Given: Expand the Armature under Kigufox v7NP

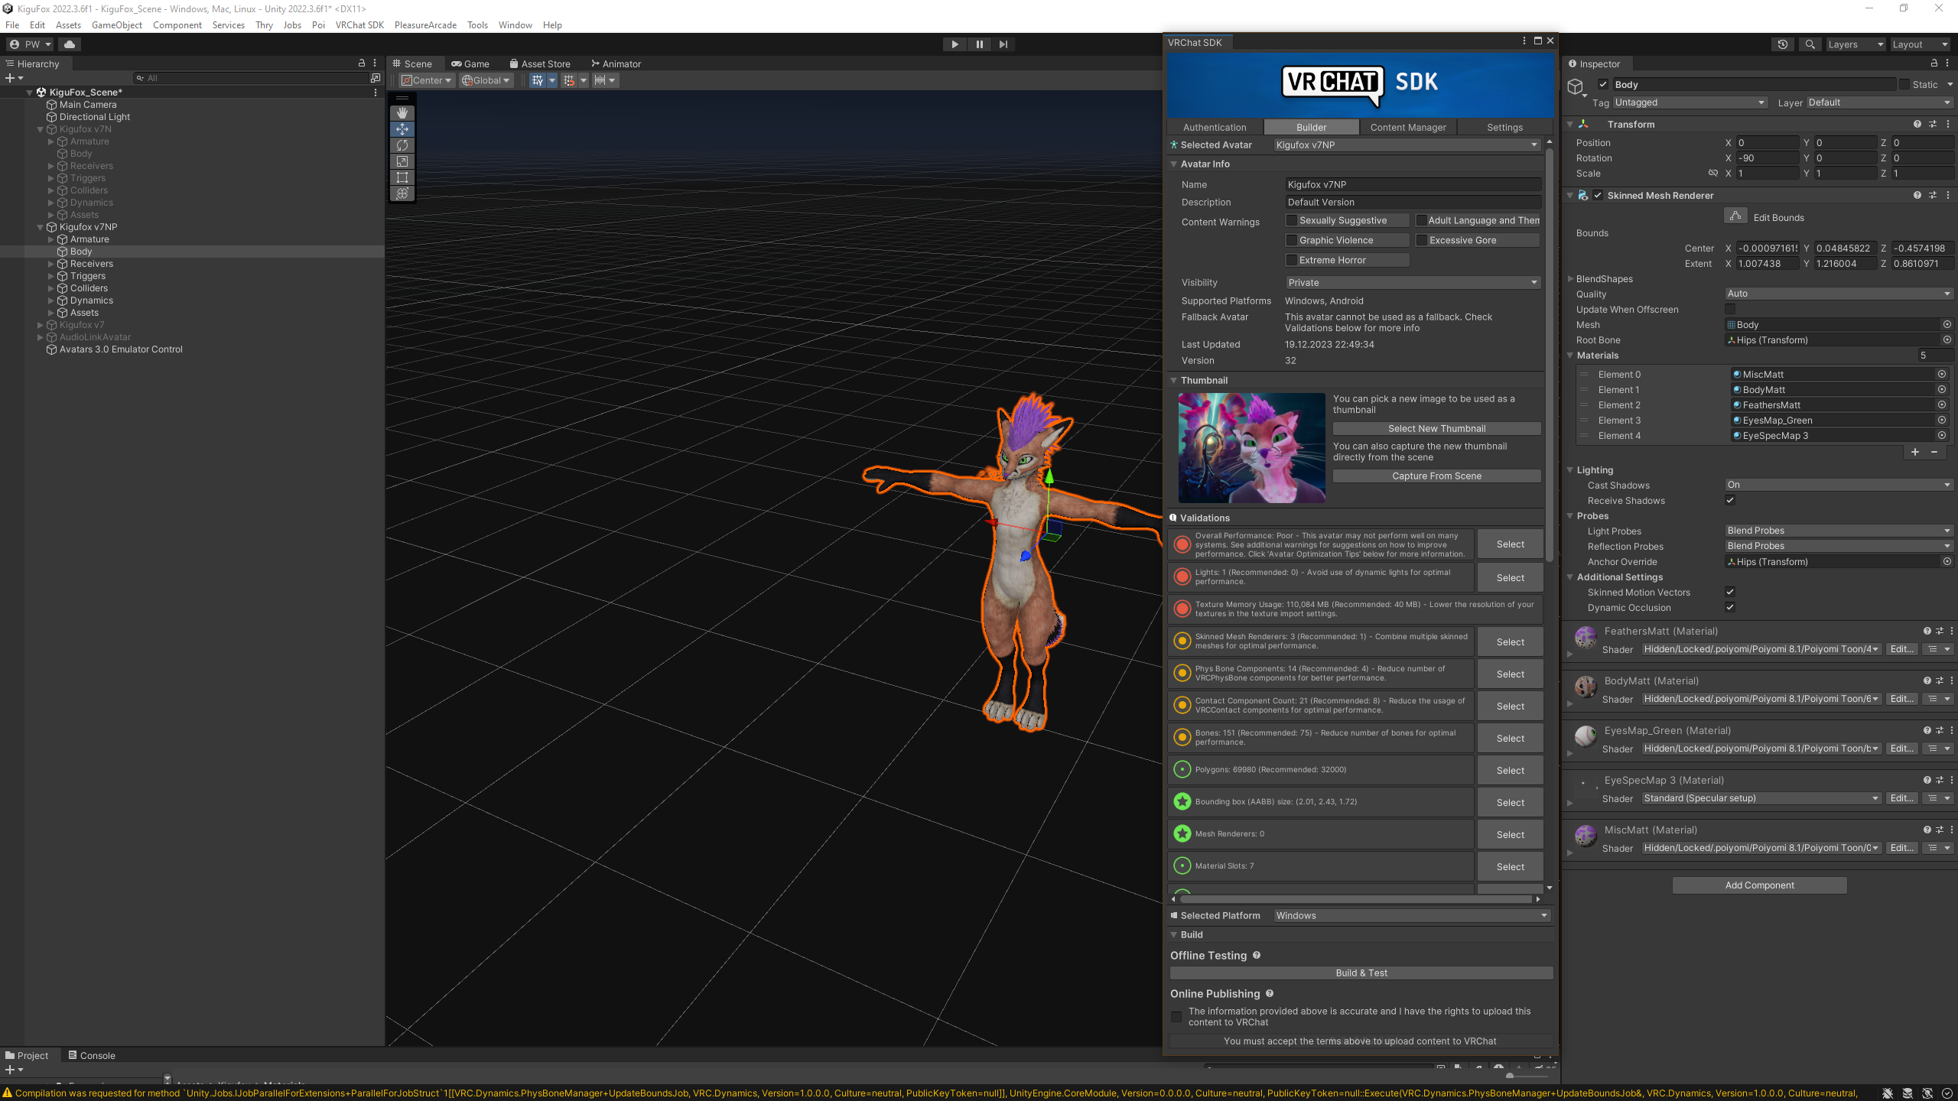Looking at the screenshot, I should (x=51, y=239).
